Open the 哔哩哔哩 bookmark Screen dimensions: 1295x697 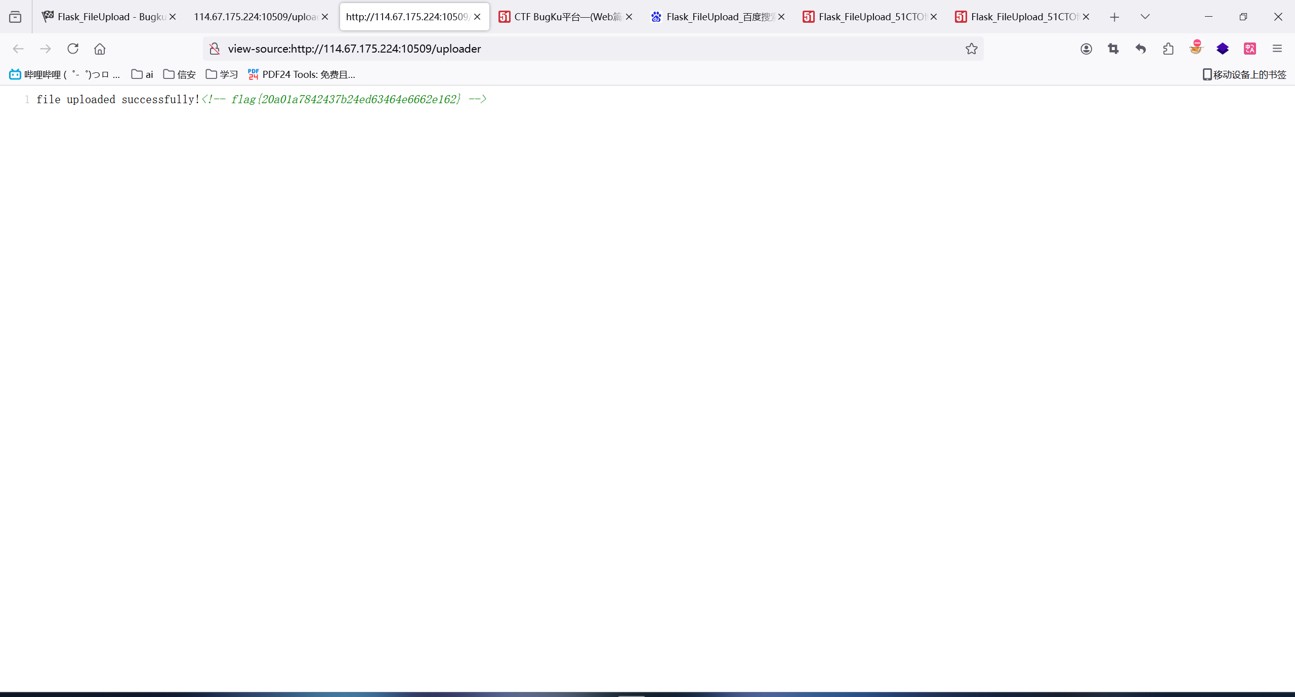(x=65, y=74)
